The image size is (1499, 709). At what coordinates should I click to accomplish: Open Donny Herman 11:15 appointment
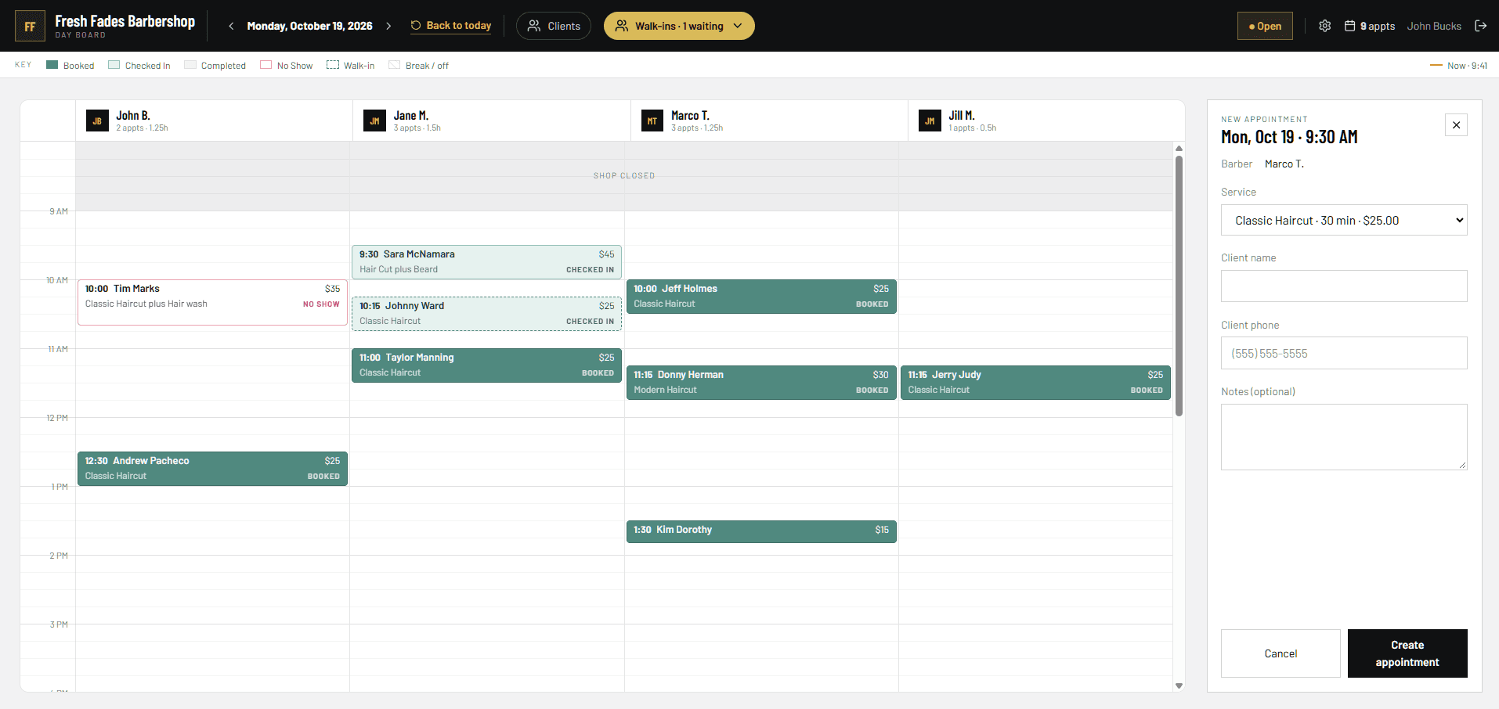(x=761, y=383)
